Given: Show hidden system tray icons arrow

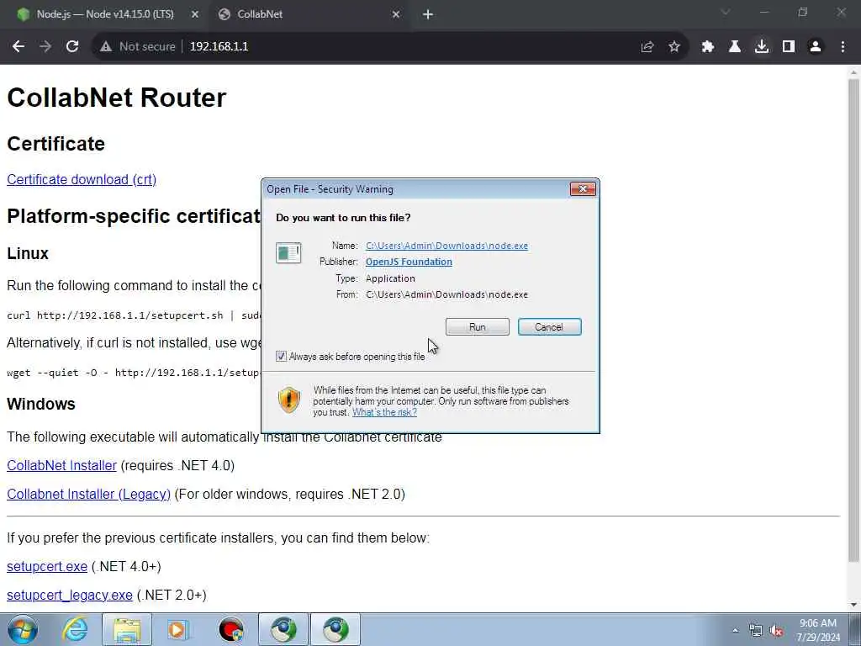Looking at the screenshot, I should 735,631.
